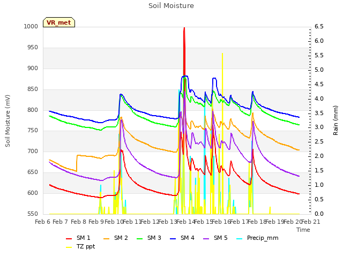
Task: Click the orange SM 2 legend swatch
Action: [x=107, y=238]
